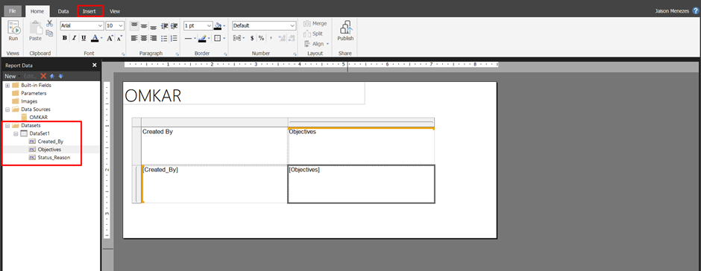
Task: Click the decrease indent icon
Action: click(164, 26)
